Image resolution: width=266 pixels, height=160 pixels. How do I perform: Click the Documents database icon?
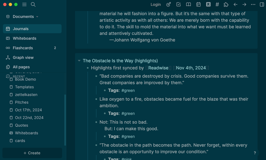(8, 17)
